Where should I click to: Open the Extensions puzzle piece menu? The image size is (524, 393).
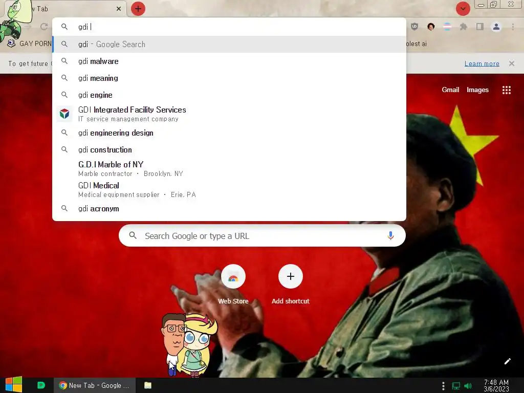point(463,27)
